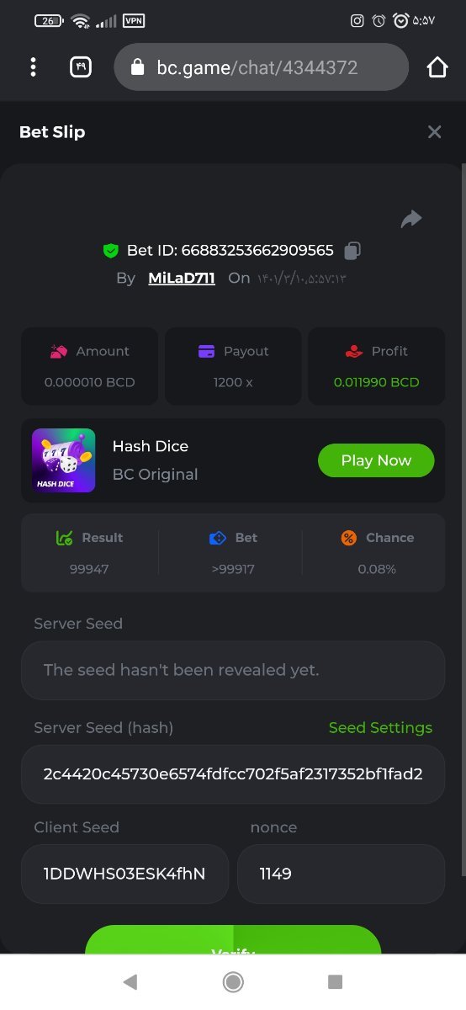Tap the green verified shield icon
The width and height of the screenshot is (466, 1010).
click(x=110, y=251)
